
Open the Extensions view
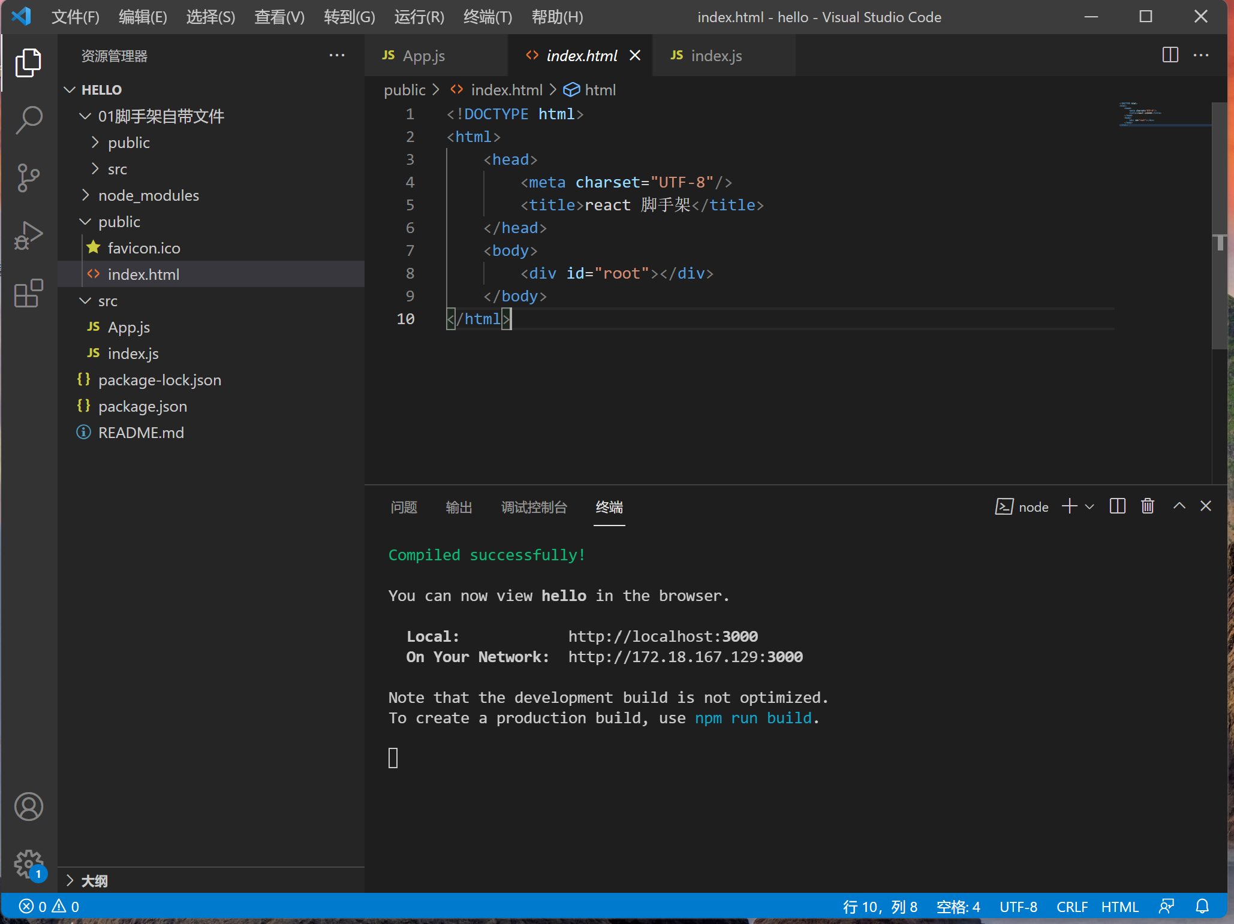click(x=28, y=293)
